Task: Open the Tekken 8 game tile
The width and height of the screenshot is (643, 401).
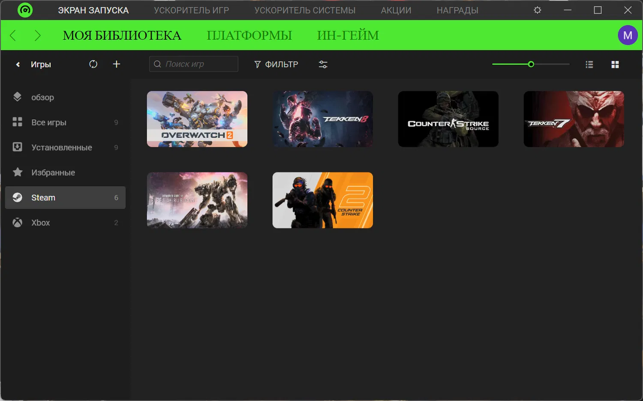Action: (x=323, y=119)
